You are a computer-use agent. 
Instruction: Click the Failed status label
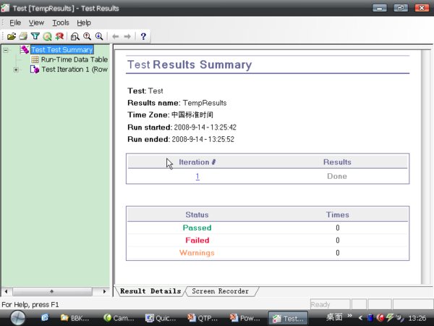pos(197,241)
